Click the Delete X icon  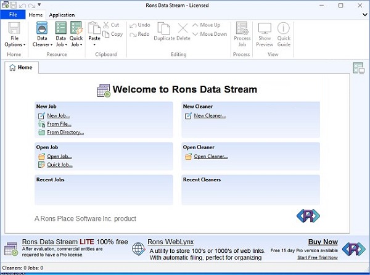(x=183, y=28)
